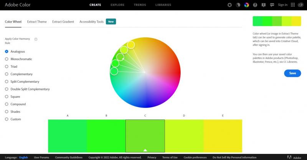This screenshot has width=307, height=160.
Task: Select color swatch D lime yellow
Action: (x=184, y=136)
